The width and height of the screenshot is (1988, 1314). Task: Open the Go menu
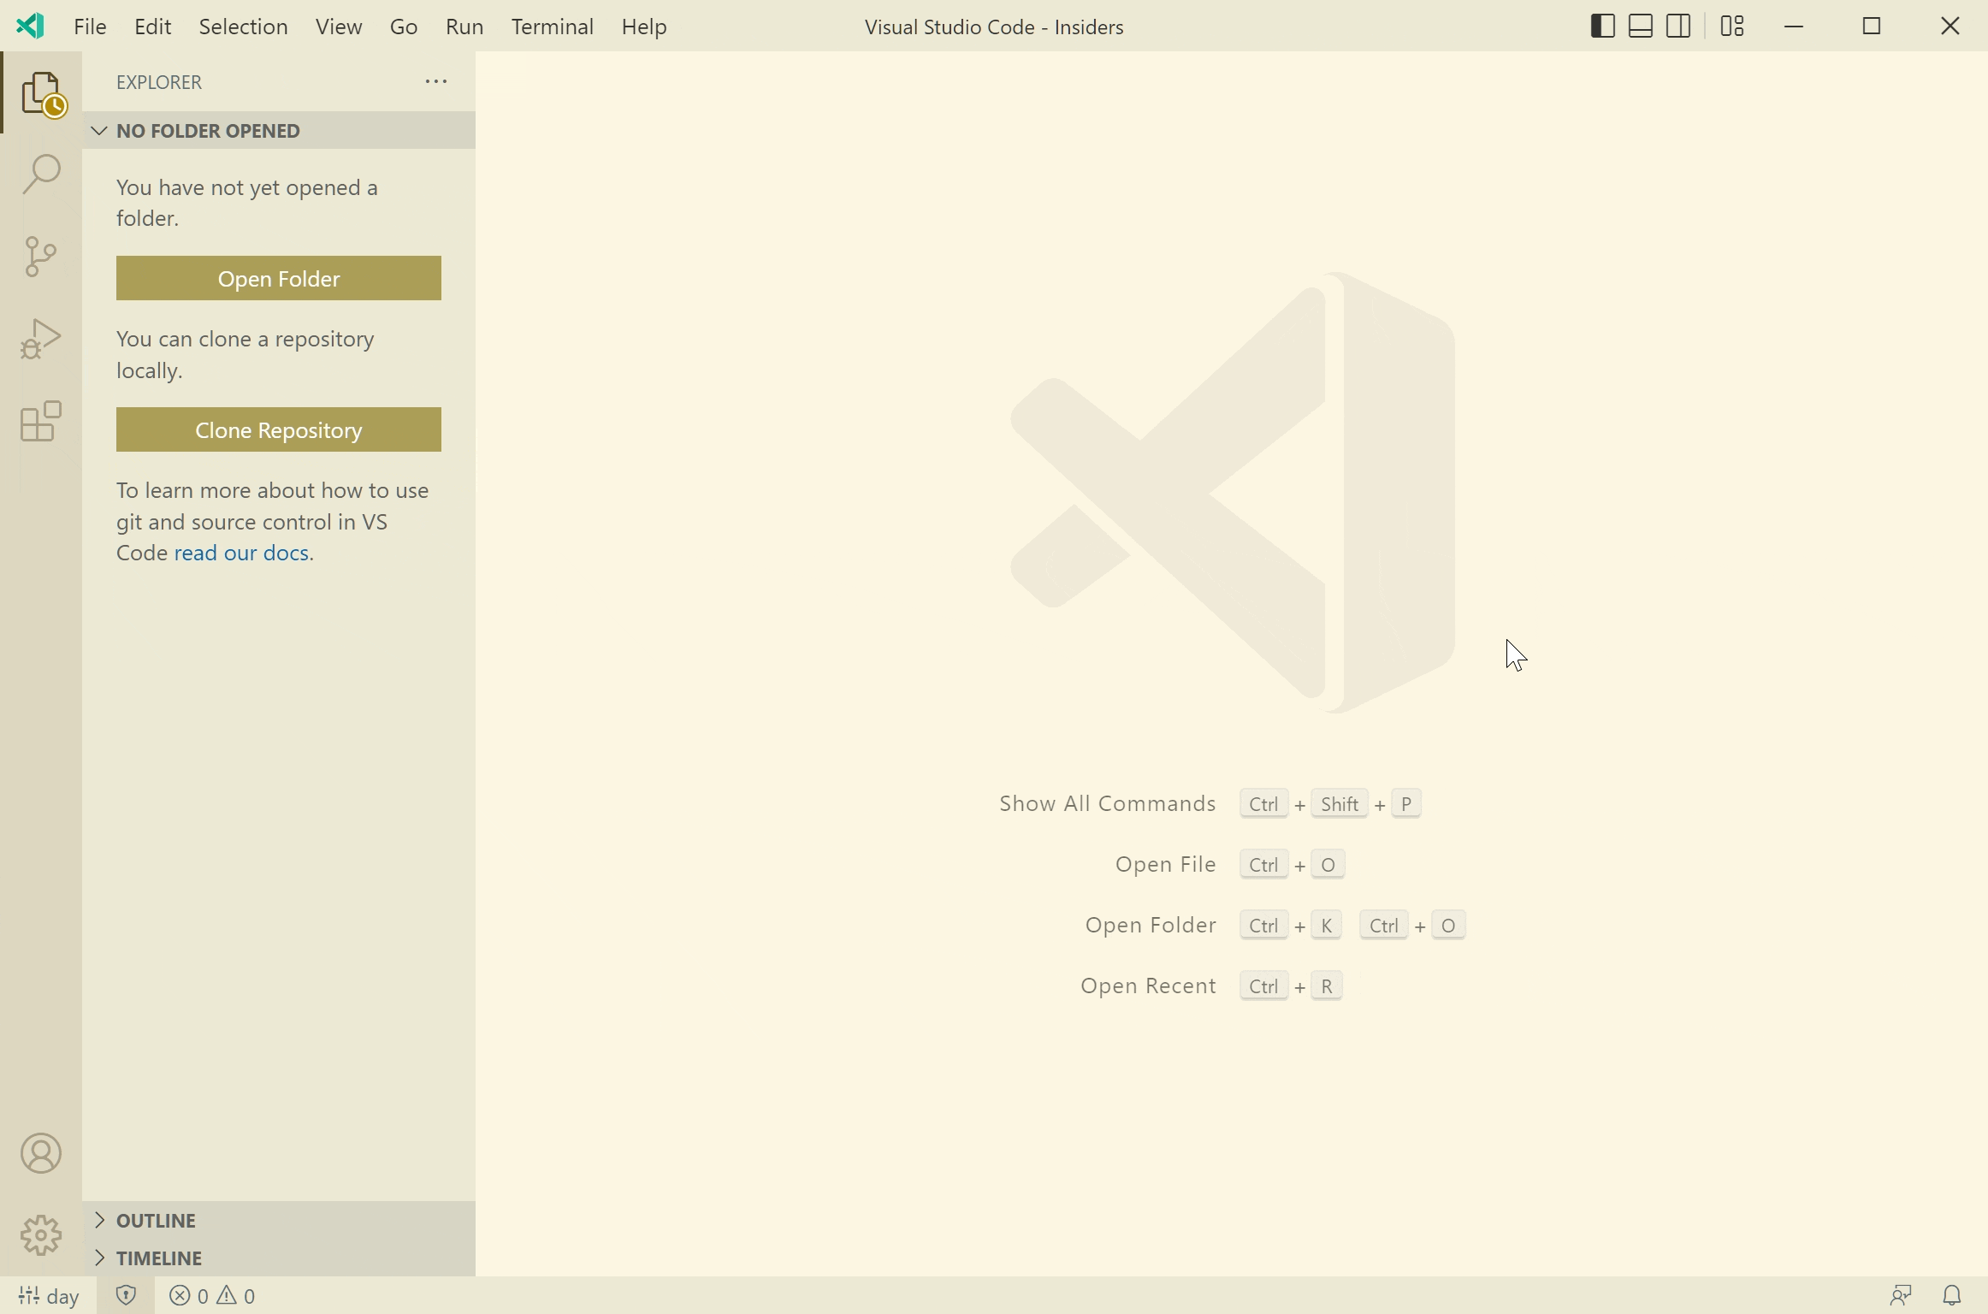point(404,27)
